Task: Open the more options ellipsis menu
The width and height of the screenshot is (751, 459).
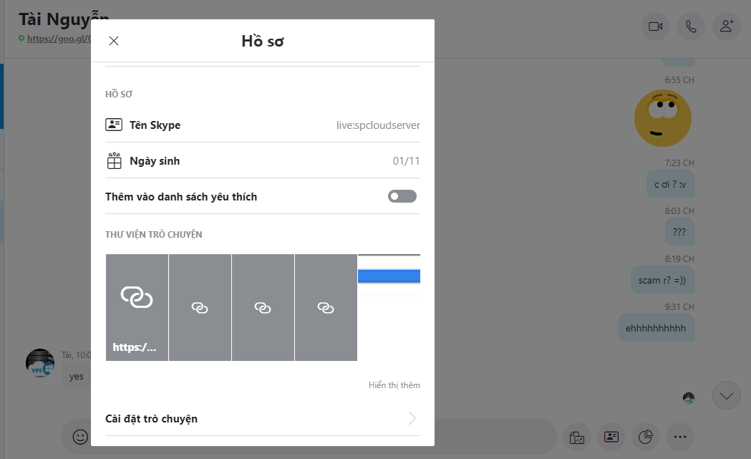Action: (x=680, y=436)
